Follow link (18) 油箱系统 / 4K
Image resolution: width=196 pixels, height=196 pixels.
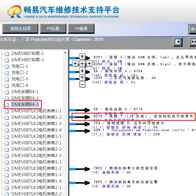(111, 172)
